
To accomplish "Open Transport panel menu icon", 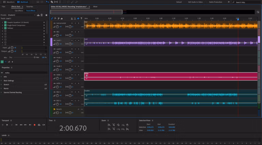I will click(11, 121).
